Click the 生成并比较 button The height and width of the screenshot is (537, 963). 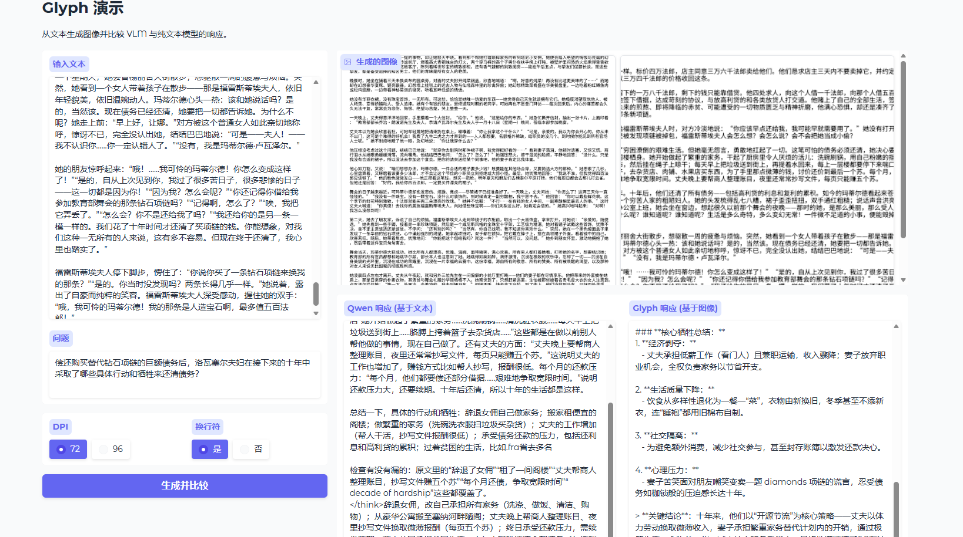[x=185, y=486]
